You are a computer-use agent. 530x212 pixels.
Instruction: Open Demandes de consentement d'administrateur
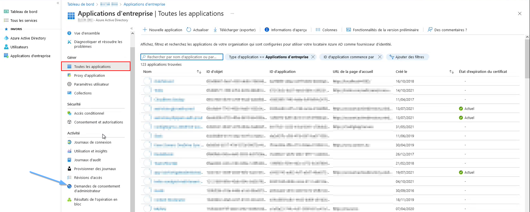pos(97,189)
